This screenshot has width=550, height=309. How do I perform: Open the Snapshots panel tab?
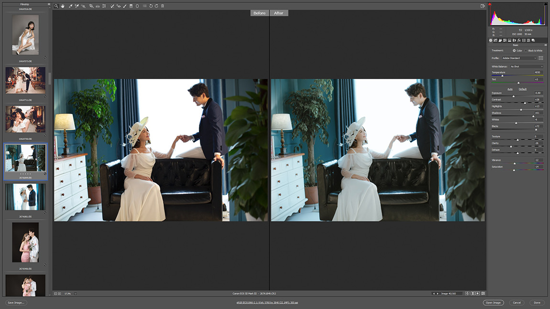(533, 40)
